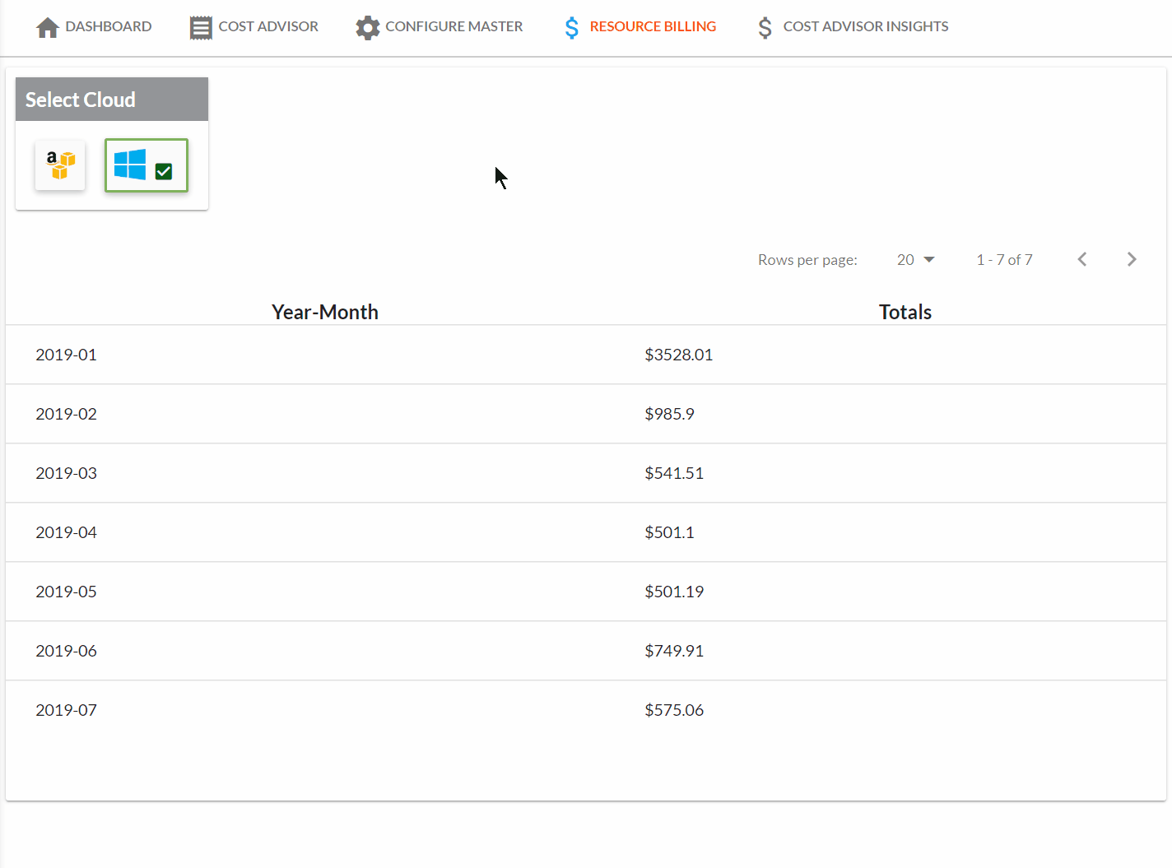This screenshot has height=868, width=1172.
Task: Click the $501.19 total value
Action: click(674, 592)
